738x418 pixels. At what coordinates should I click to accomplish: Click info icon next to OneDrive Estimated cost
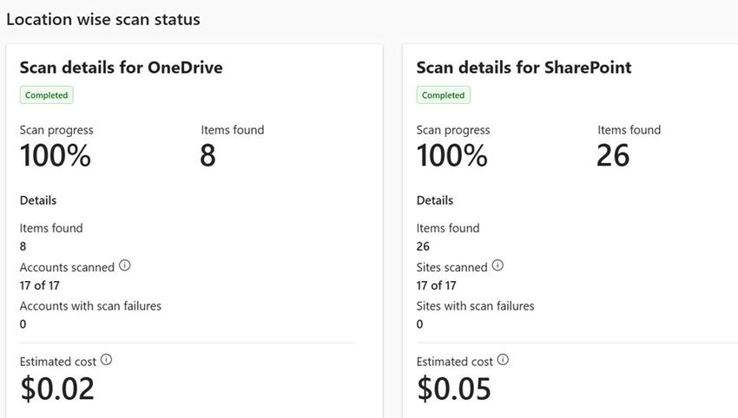click(x=106, y=360)
